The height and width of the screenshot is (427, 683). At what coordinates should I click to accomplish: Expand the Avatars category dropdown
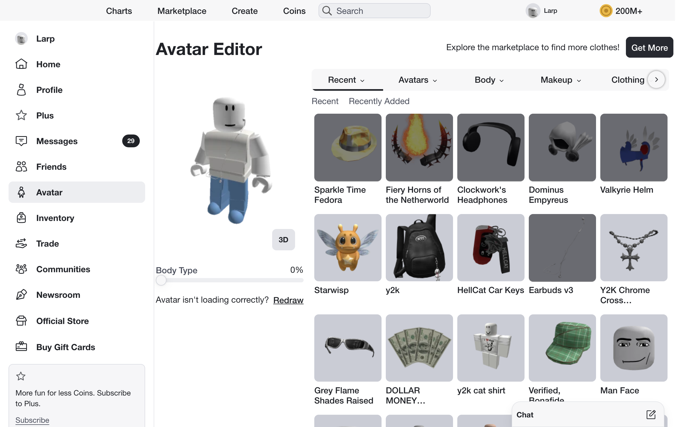(418, 80)
